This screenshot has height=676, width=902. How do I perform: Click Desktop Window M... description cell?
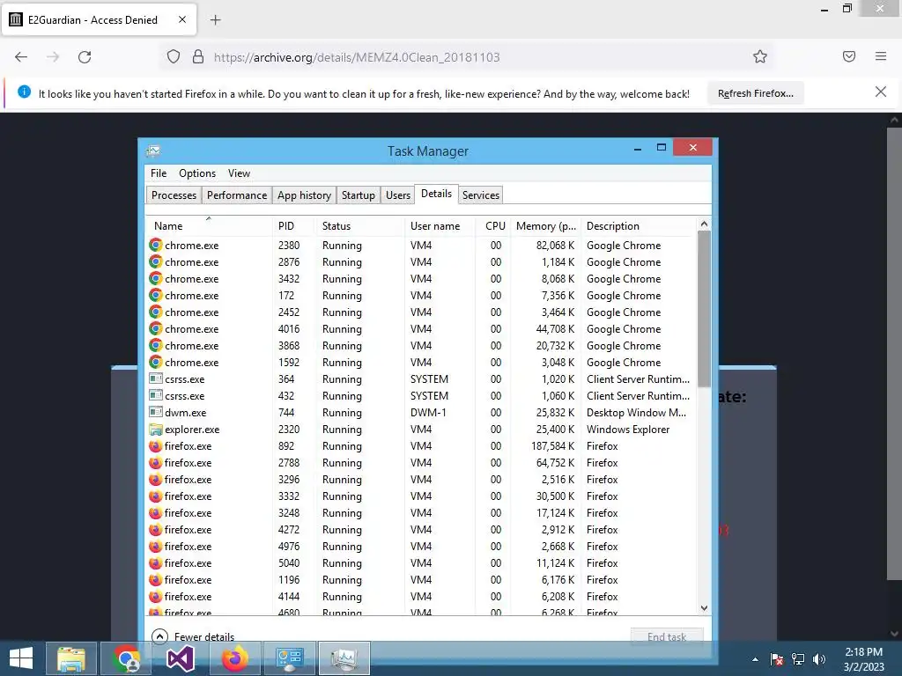[636, 413]
